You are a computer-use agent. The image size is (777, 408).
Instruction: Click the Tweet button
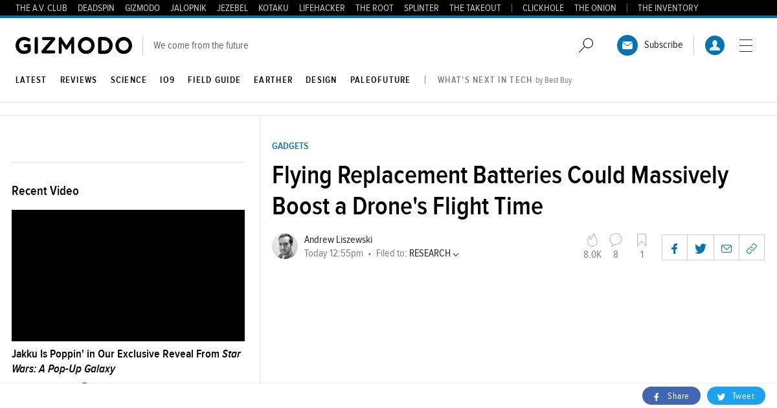point(736,396)
